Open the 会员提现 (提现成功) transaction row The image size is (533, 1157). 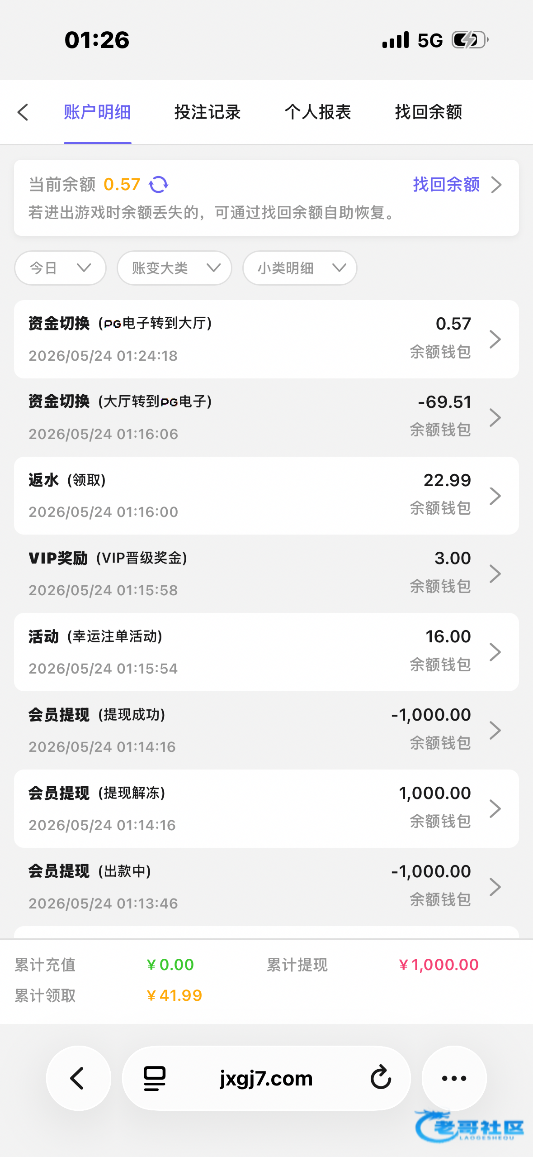[x=266, y=730]
